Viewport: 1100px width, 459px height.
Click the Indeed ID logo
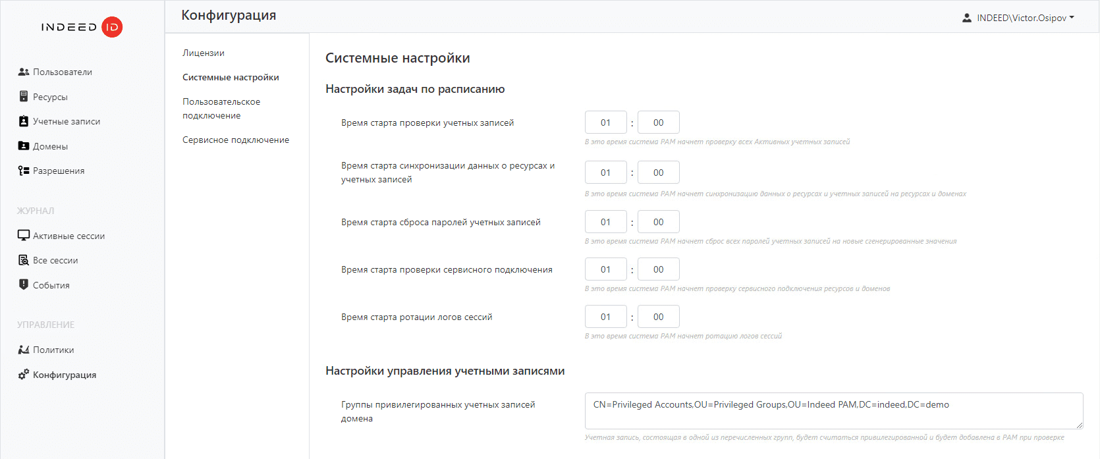coord(82,27)
